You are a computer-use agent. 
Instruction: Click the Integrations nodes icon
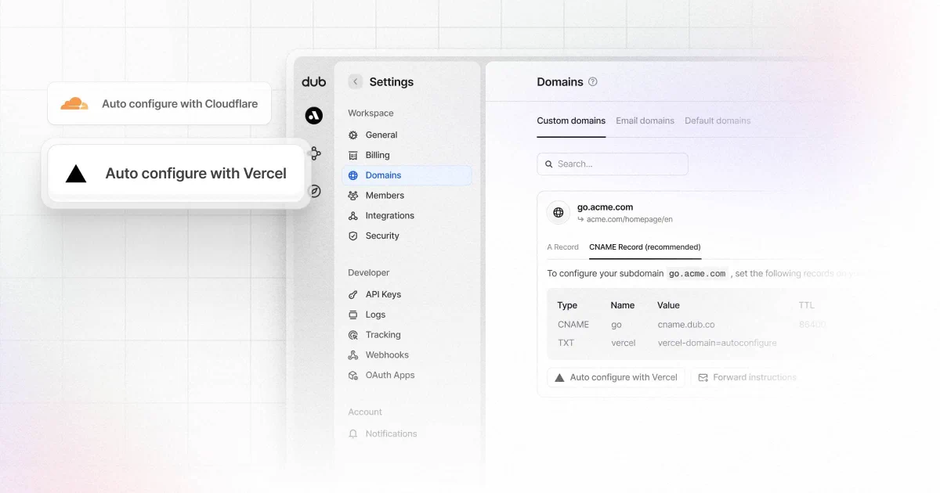point(353,216)
